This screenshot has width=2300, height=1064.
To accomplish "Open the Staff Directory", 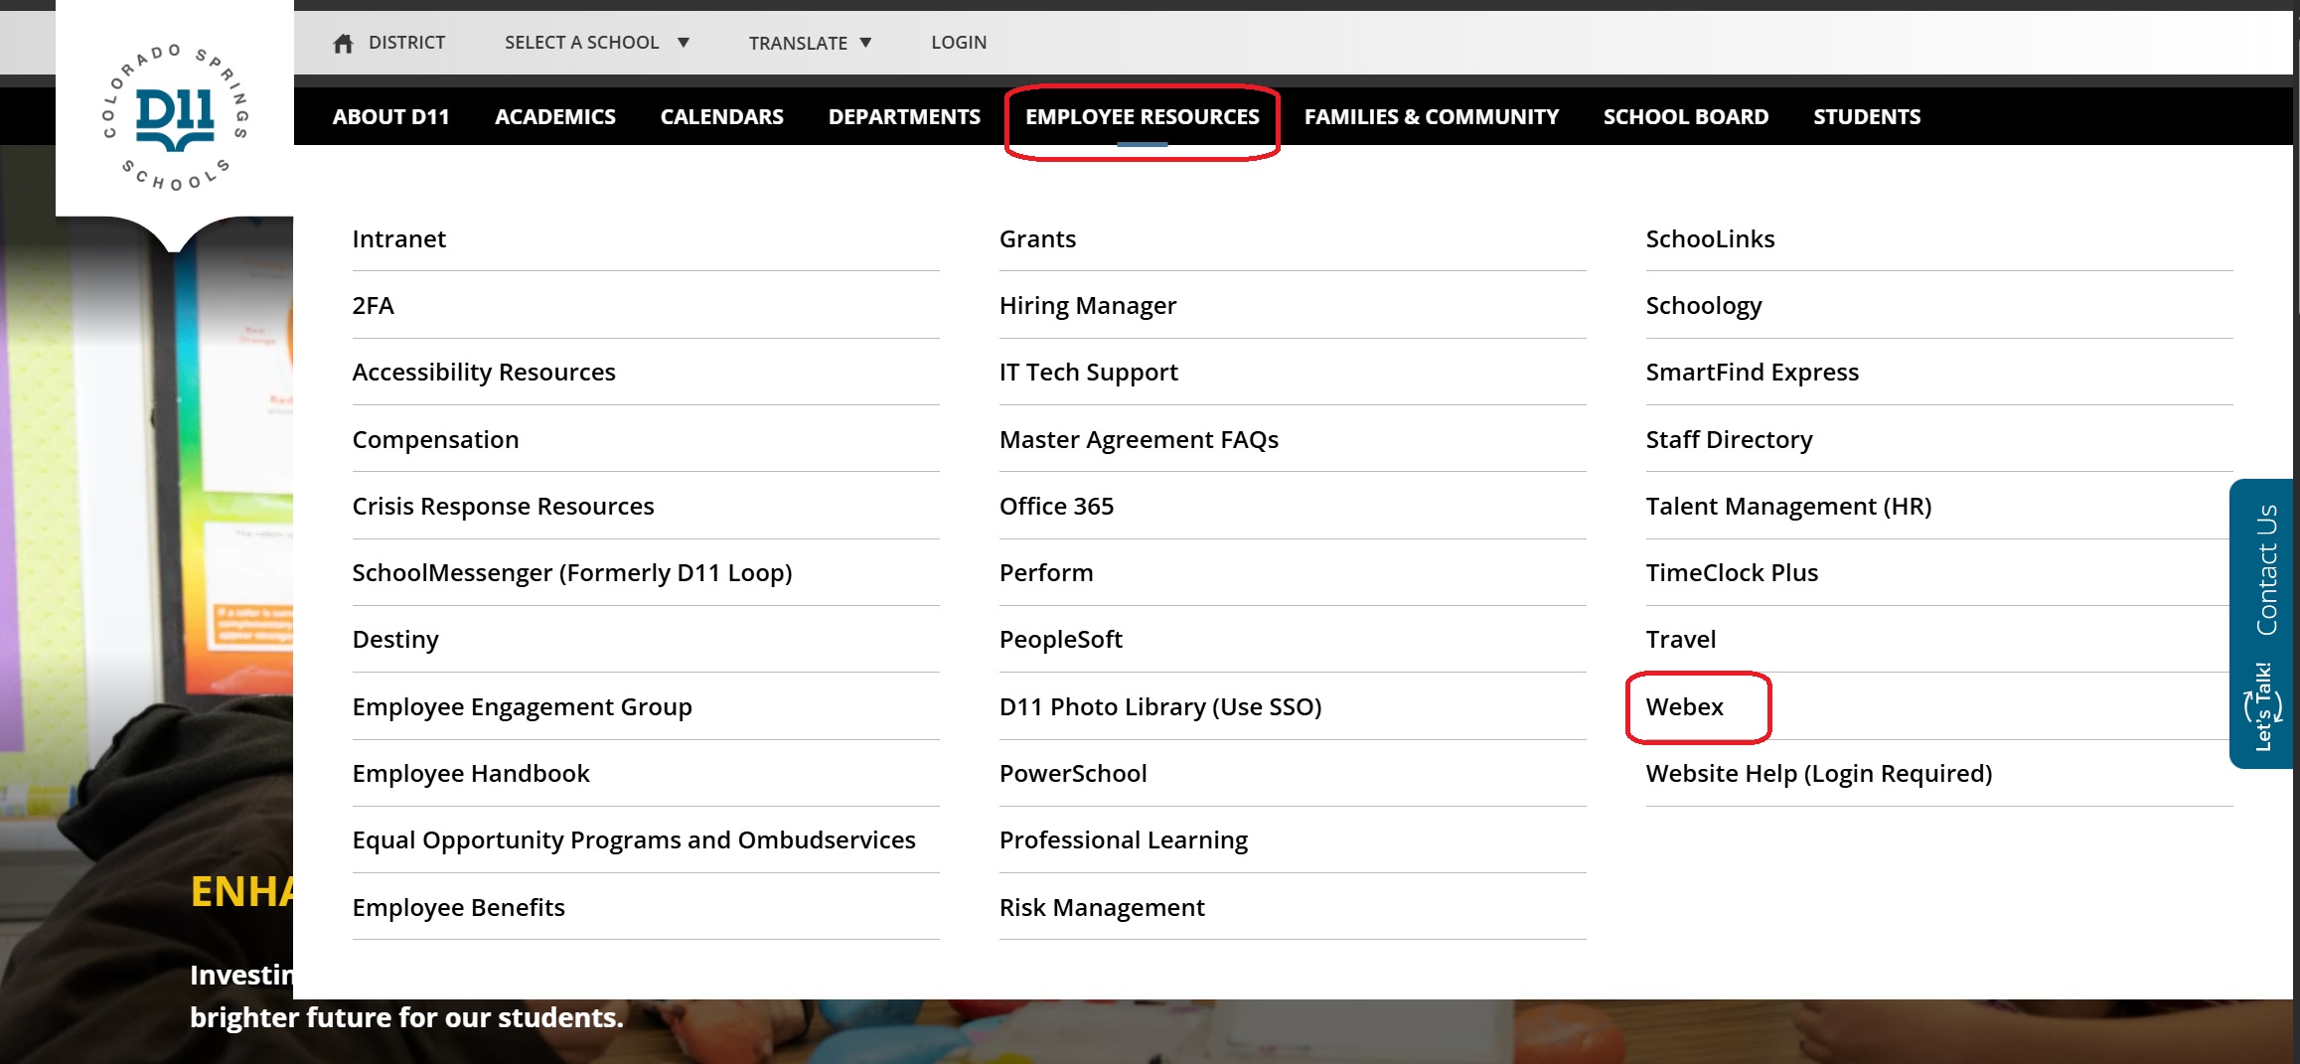I will [x=1730, y=439].
